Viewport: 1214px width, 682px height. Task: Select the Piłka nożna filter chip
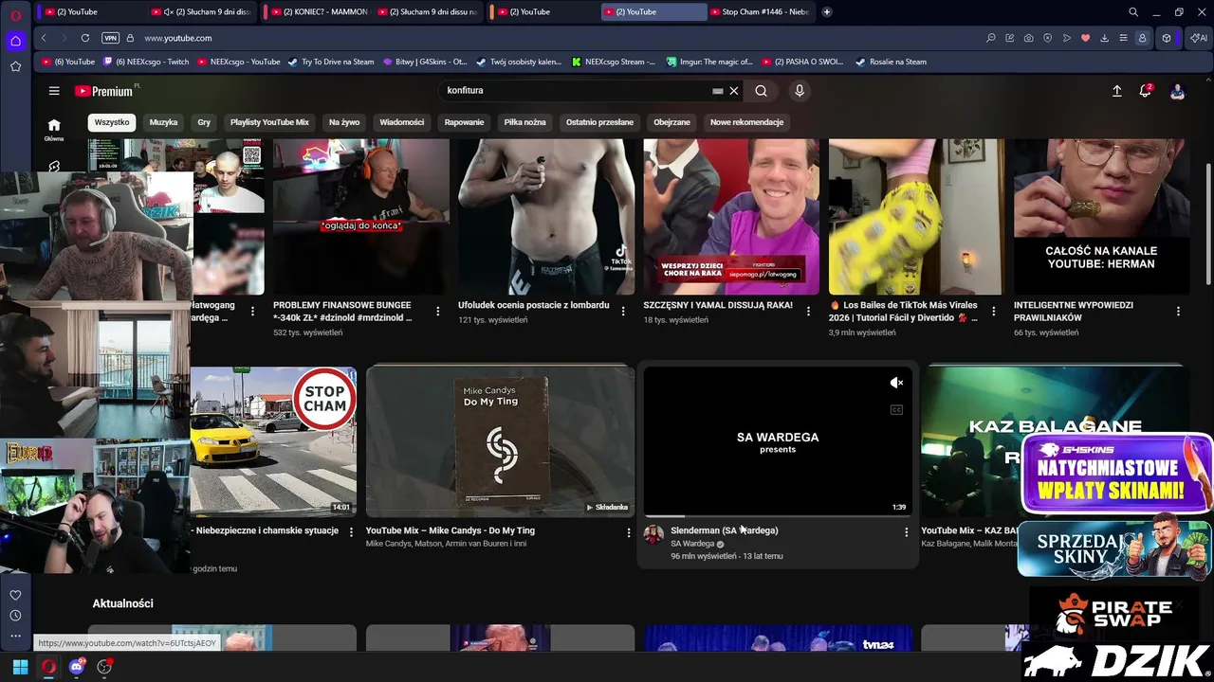pyautogui.click(x=524, y=122)
